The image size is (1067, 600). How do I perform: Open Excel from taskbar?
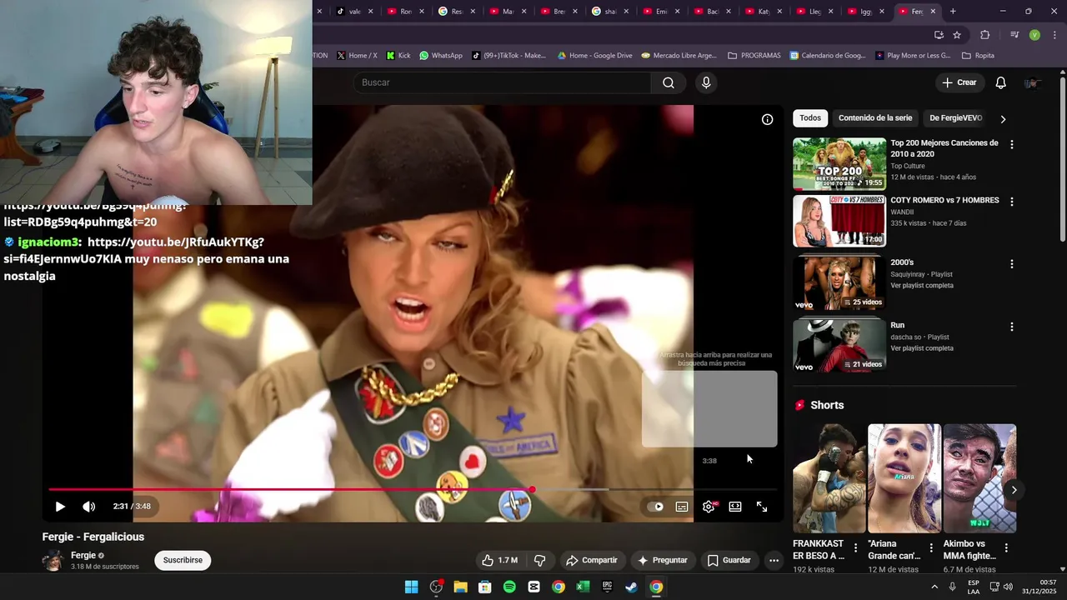pyautogui.click(x=583, y=587)
